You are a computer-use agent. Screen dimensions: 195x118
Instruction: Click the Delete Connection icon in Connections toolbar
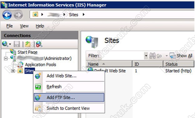(x=39, y=44)
